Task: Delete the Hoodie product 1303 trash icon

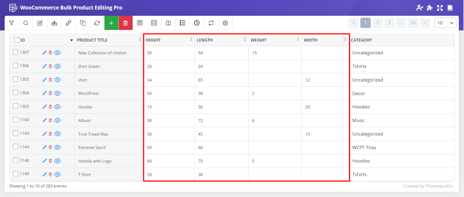Action: 50,107
